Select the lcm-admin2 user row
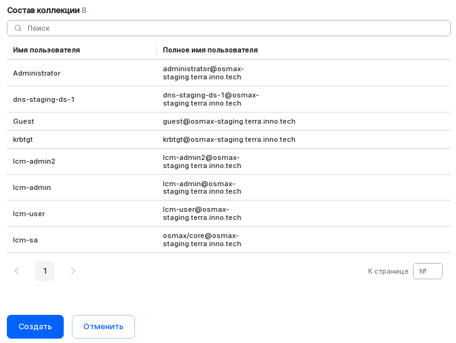This screenshot has width=456, height=343. (34, 161)
